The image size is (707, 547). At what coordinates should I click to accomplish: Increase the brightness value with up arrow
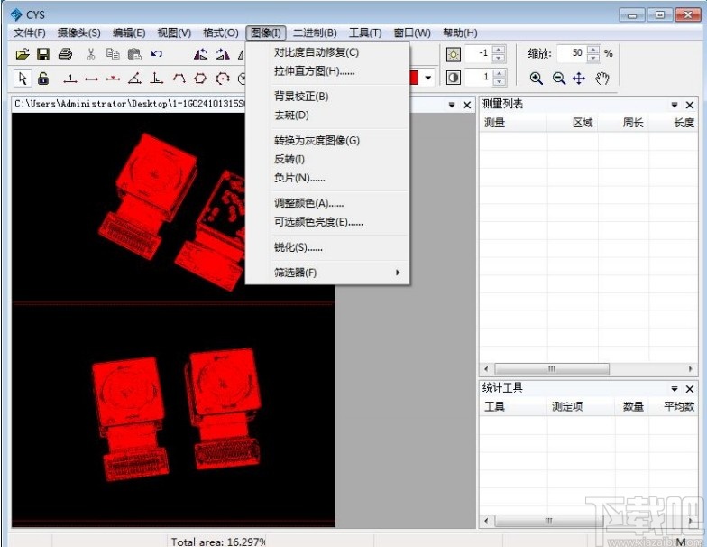[499, 50]
